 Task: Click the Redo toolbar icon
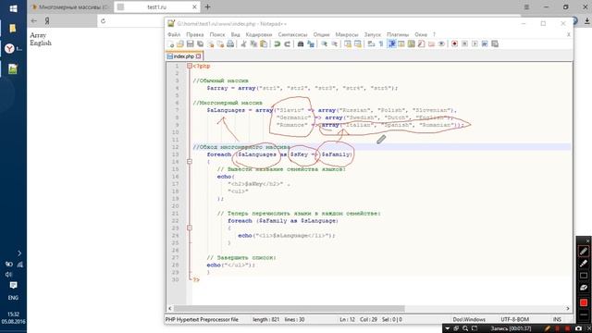[x=287, y=44]
